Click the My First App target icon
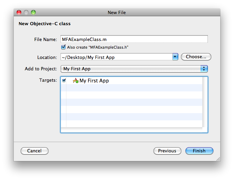Image resolution: width=234 pixels, height=180 pixels. (x=76, y=81)
